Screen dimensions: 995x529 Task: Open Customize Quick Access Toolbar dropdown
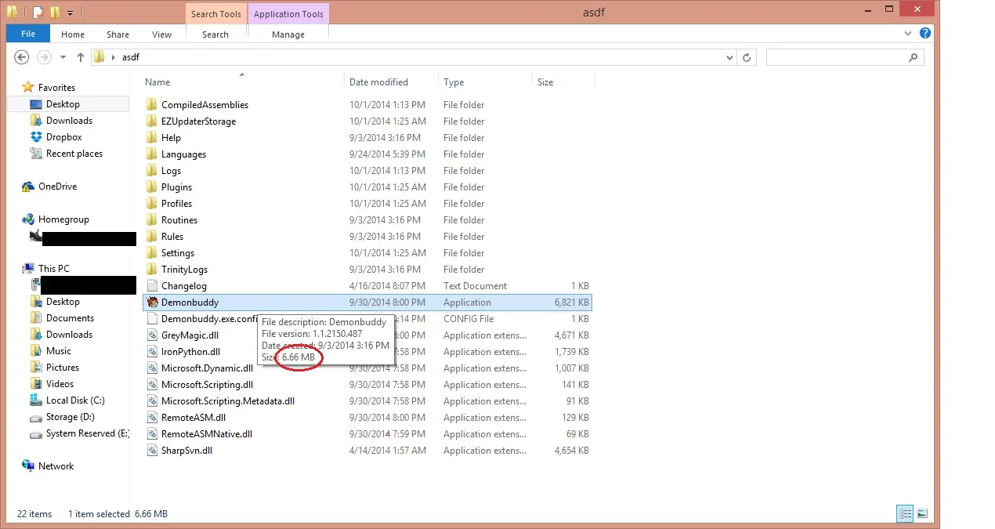71,13
